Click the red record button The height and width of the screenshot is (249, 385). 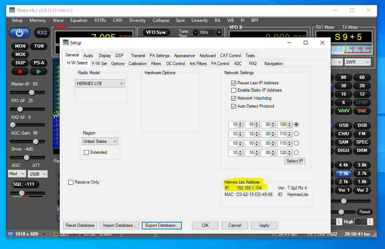tap(20, 72)
